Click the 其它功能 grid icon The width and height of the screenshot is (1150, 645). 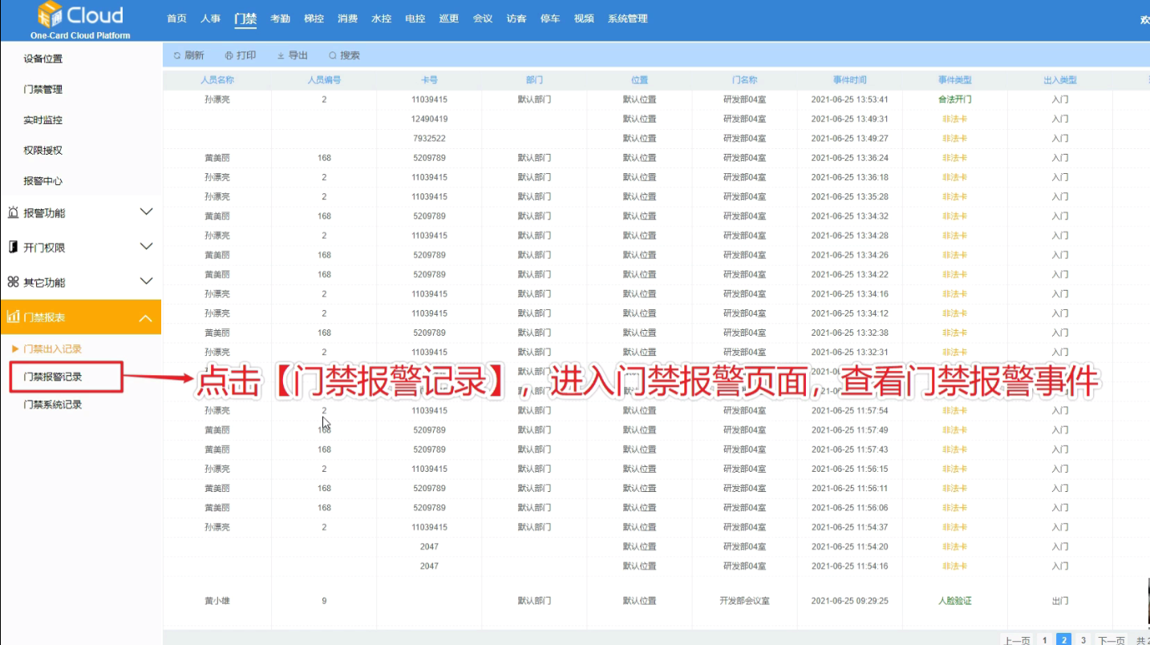(13, 282)
